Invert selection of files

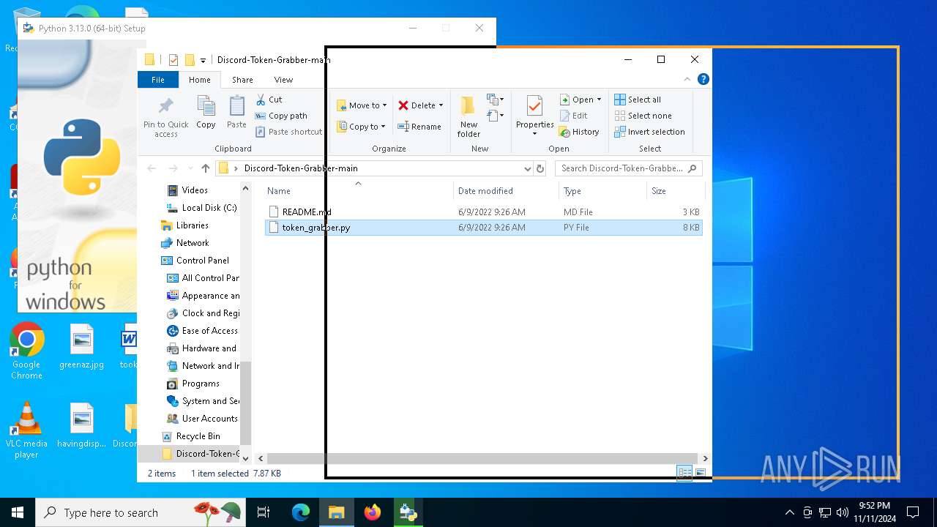(649, 132)
